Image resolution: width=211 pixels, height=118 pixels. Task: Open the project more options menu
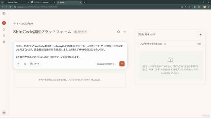coord(125,32)
